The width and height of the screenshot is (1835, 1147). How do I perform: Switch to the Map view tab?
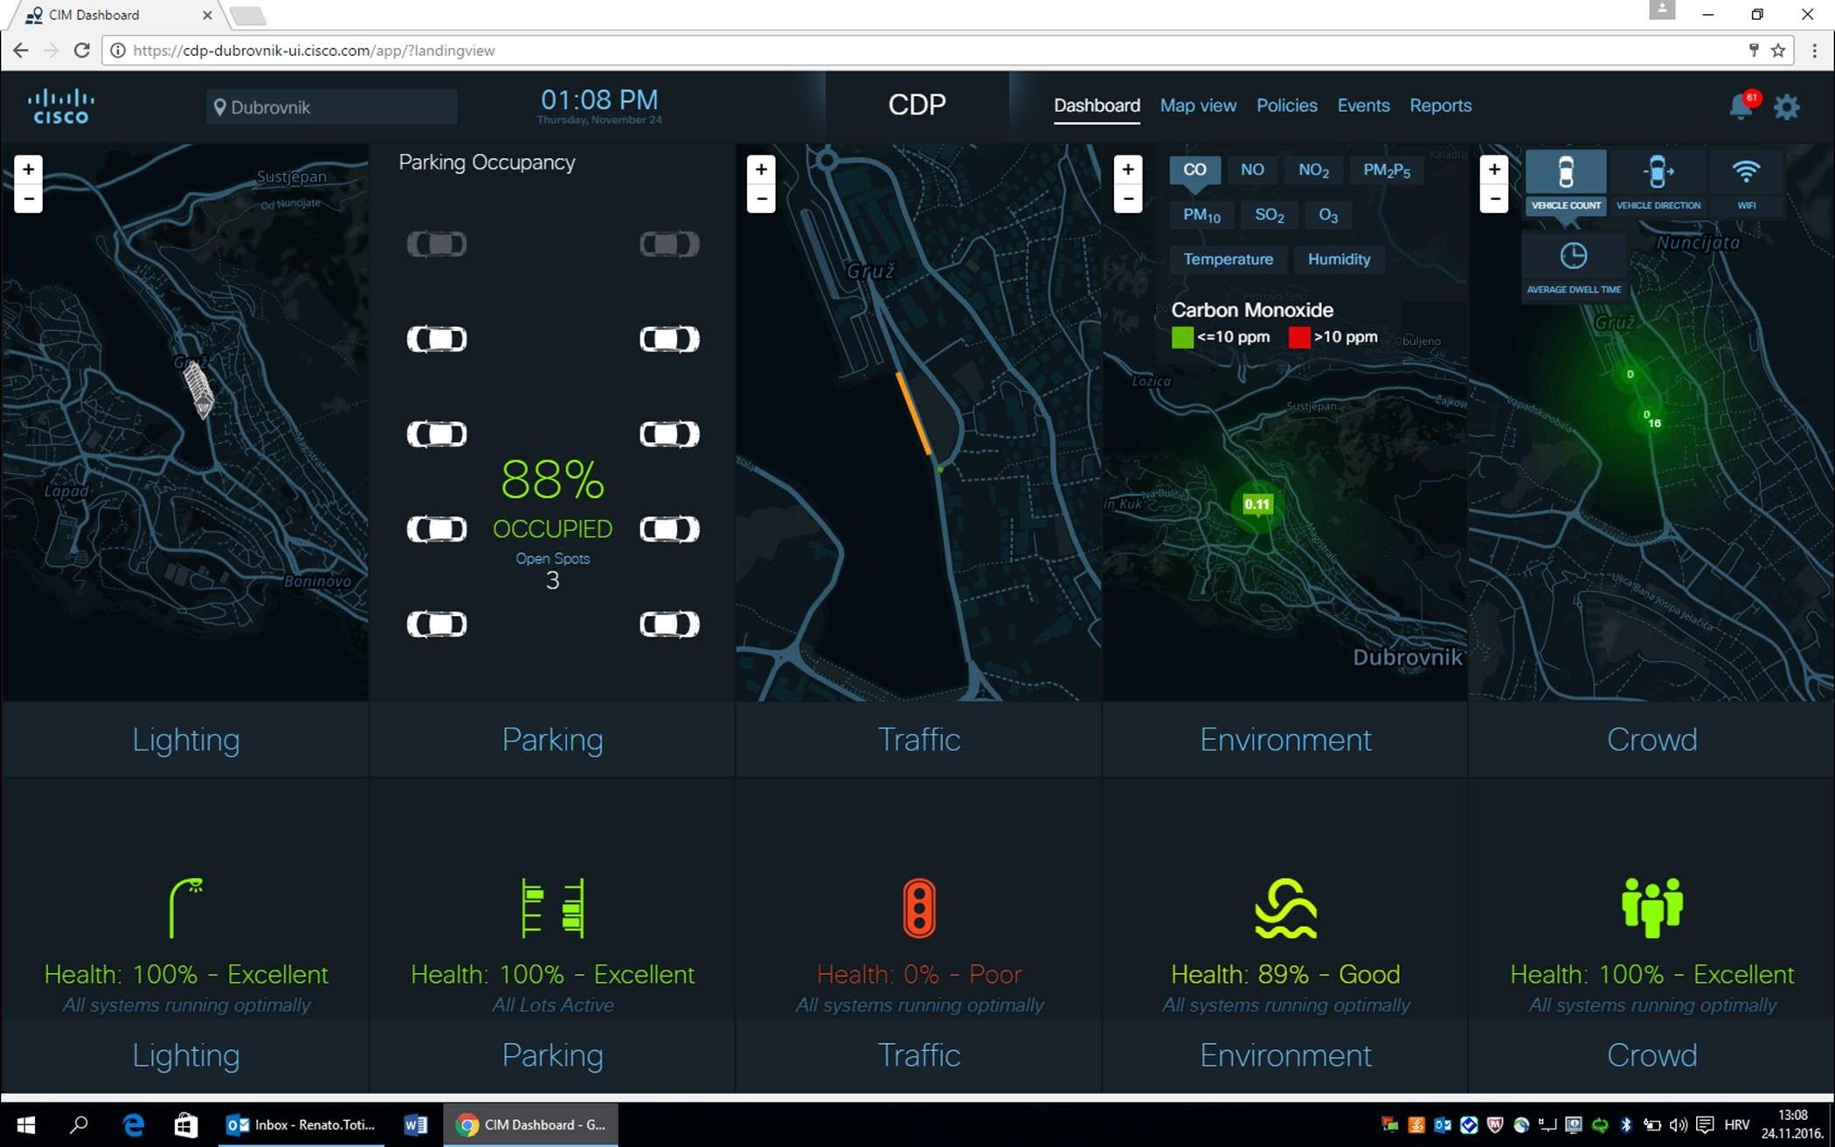click(1197, 106)
